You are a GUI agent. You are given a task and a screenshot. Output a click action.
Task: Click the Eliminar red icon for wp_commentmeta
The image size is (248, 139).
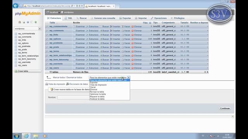[133, 27]
